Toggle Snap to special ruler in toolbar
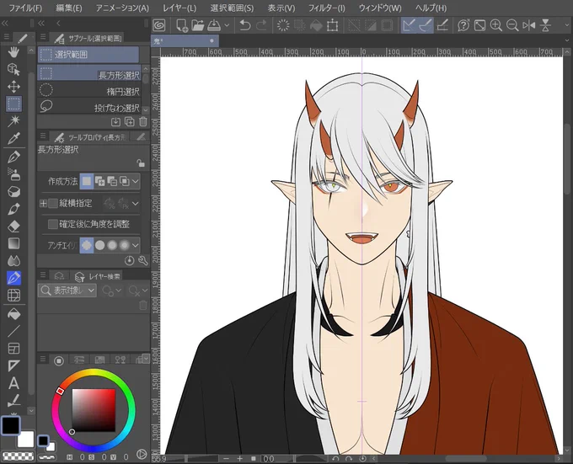Image resolution: width=573 pixels, height=464 pixels. (x=426, y=25)
